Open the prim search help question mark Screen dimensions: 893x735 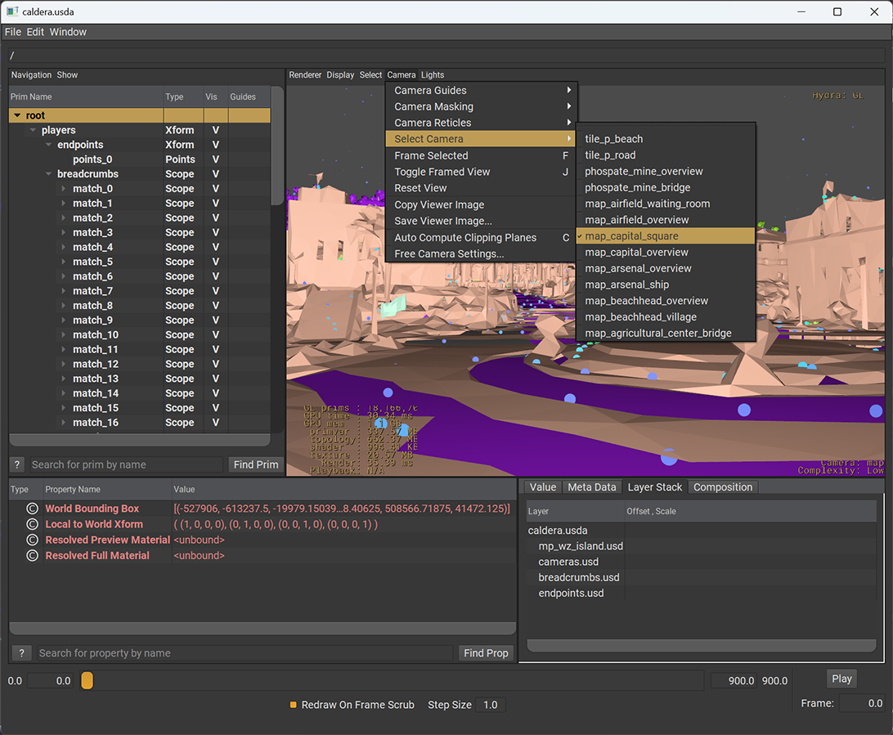[17, 464]
